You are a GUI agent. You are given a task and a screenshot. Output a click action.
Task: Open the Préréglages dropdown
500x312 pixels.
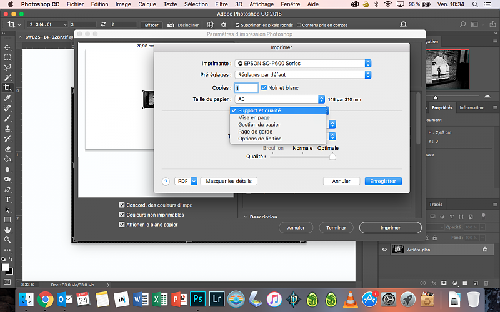[303, 75]
